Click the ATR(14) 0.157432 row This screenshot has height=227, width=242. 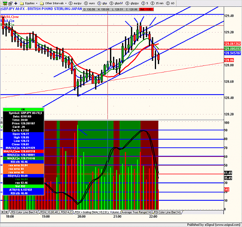point(24,190)
